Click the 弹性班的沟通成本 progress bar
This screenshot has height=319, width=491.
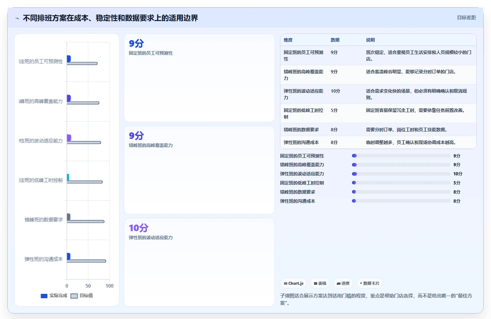pos(401,201)
